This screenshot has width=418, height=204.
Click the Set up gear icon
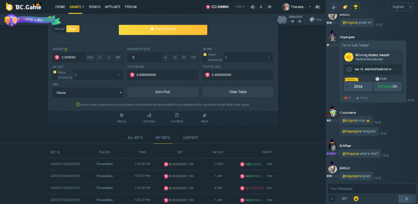122,116
